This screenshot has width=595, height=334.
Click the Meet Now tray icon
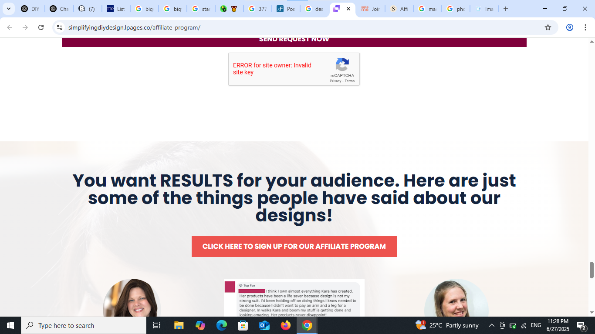pyautogui.click(x=502, y=325)
